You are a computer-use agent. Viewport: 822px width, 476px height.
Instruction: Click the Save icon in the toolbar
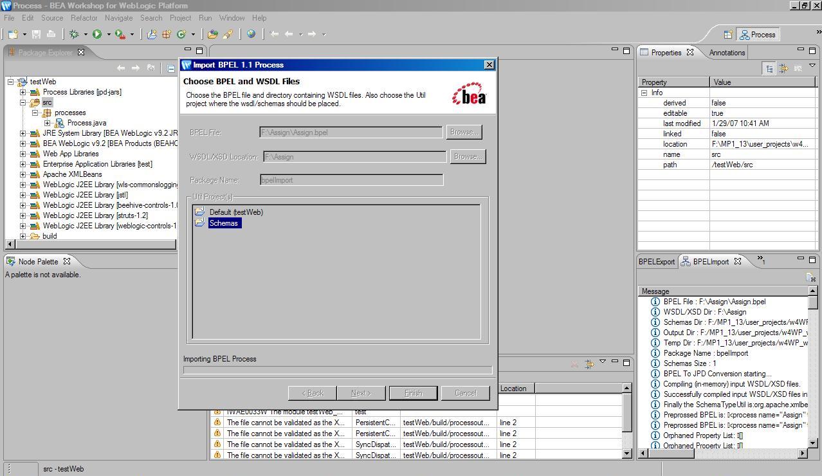[36, 34]
